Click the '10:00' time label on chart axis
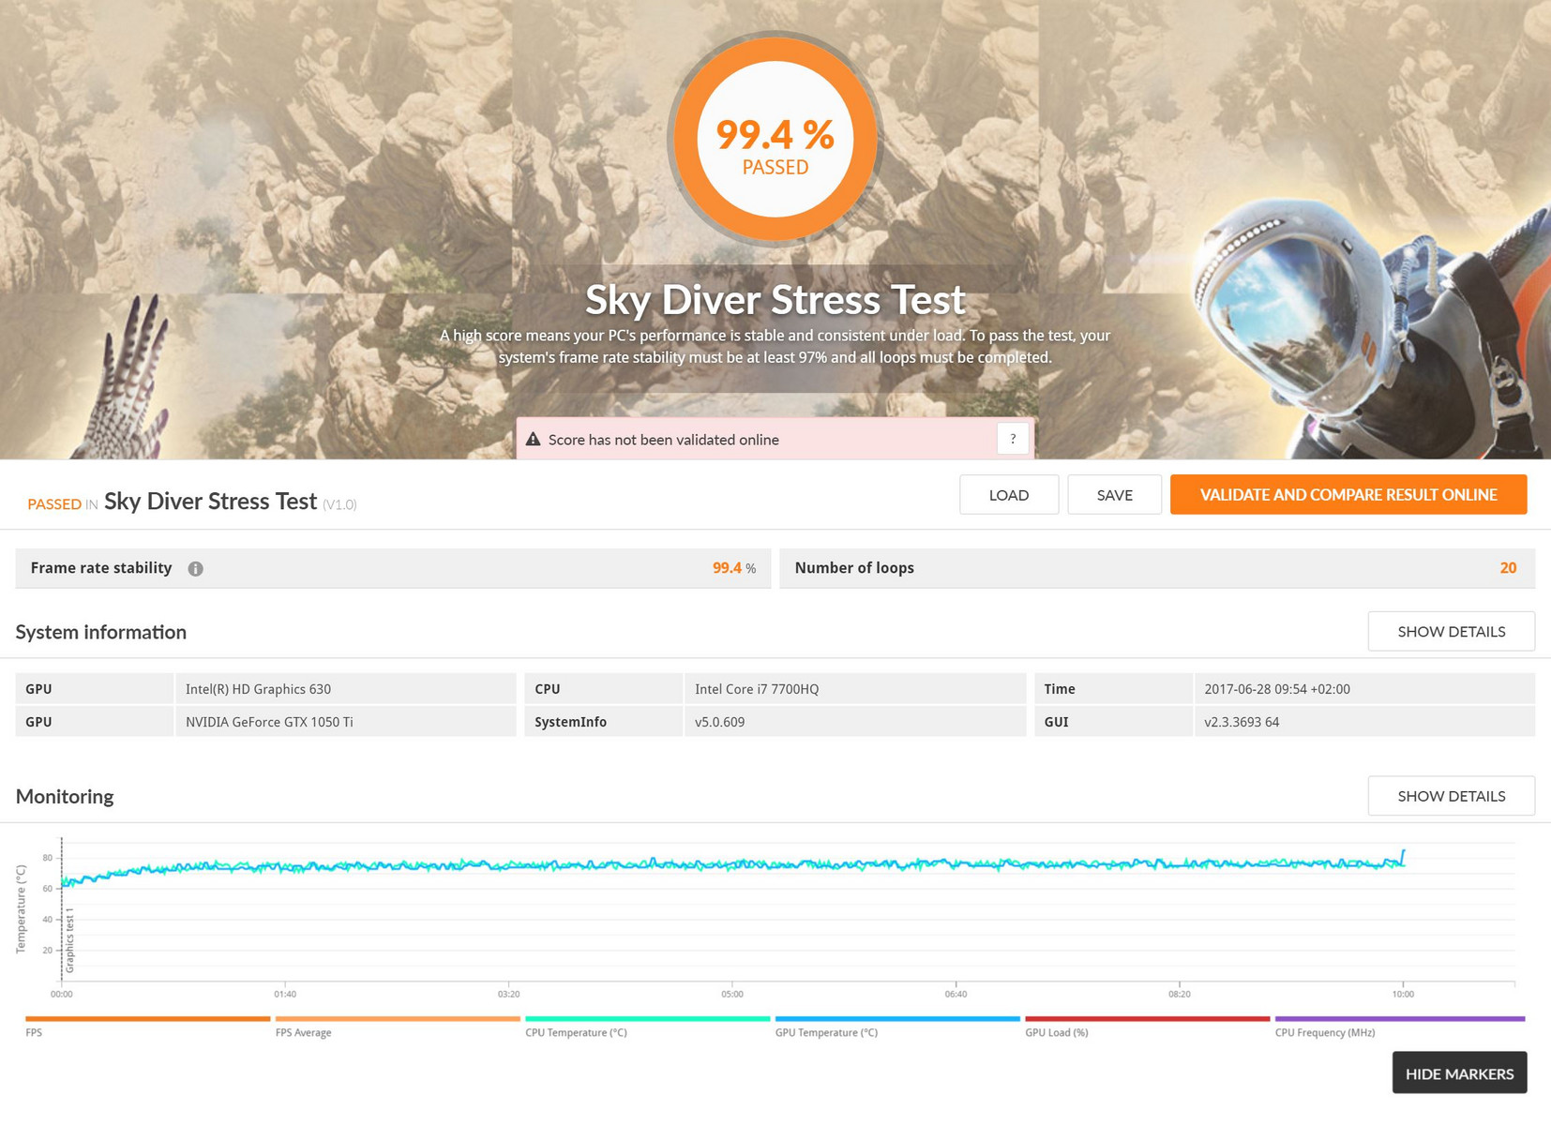 1403,994
